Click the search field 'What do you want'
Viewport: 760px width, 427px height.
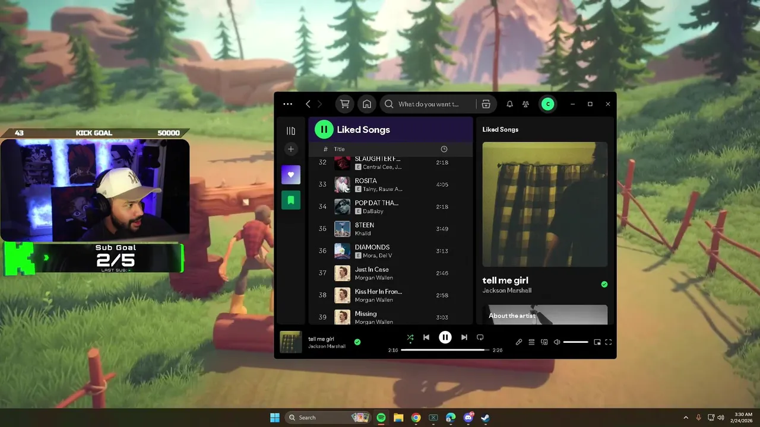pyautogui.click(x=428, y=104)
